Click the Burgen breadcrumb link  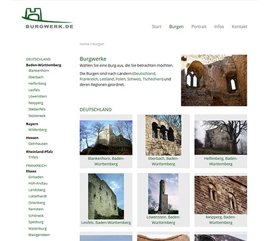coord(98,44)
